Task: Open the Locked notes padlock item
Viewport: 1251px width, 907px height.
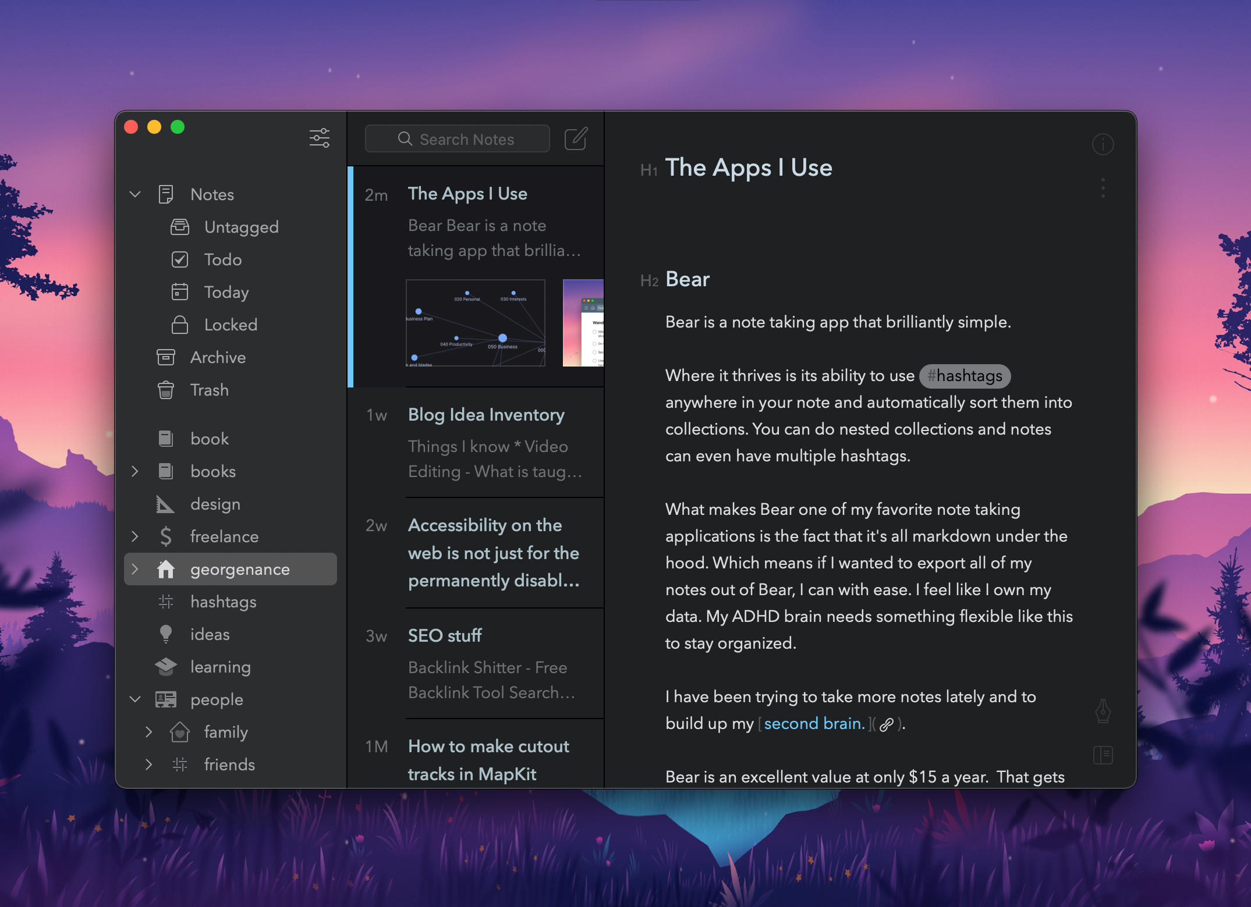Action: pyautogui.click(x=230, y=325)
